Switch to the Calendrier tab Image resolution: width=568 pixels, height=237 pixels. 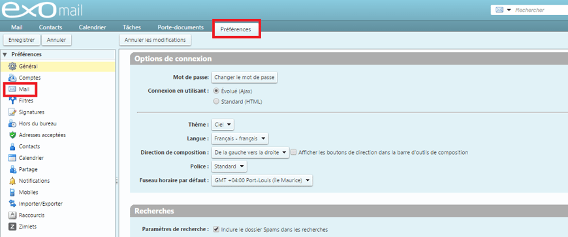pyautogui.click(x=92, y=27)
